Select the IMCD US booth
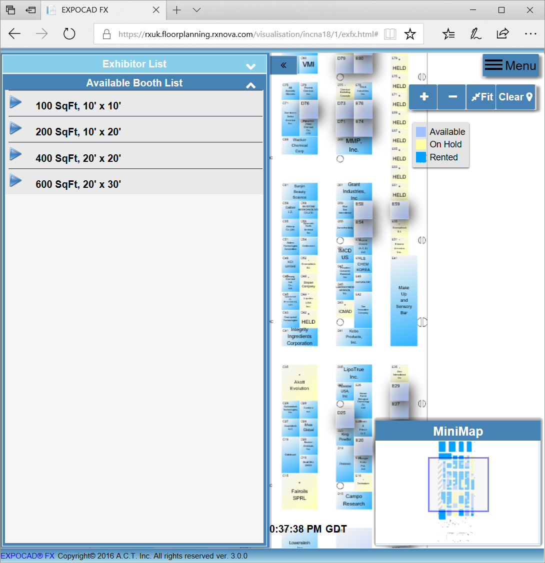Viewport: 545px width, 563px height. tap(345, 255)
